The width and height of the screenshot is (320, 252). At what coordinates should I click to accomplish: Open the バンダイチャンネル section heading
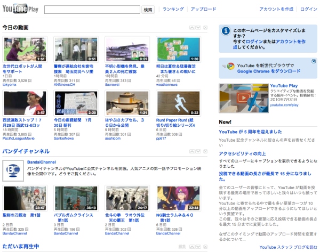pos(26,151)
